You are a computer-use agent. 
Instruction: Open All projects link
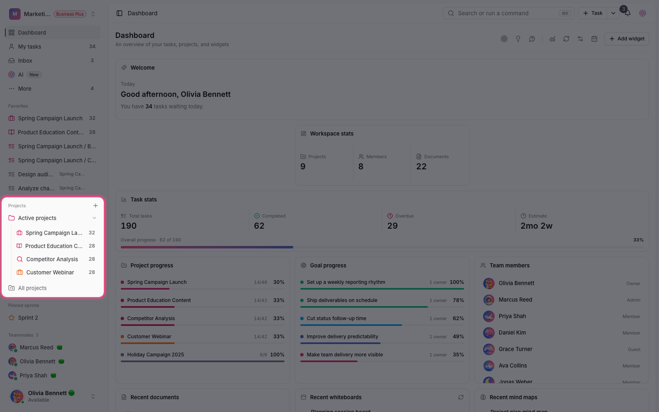pos(53,288)
